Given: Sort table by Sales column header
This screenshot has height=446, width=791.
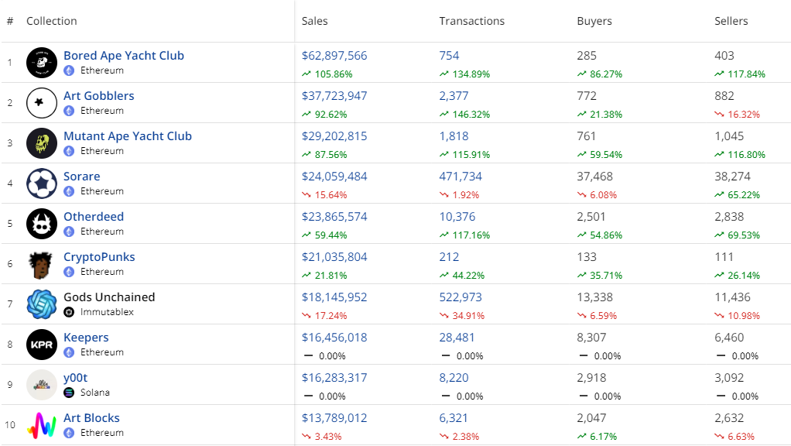Looking at the screenshot, I should coord(315,21).
